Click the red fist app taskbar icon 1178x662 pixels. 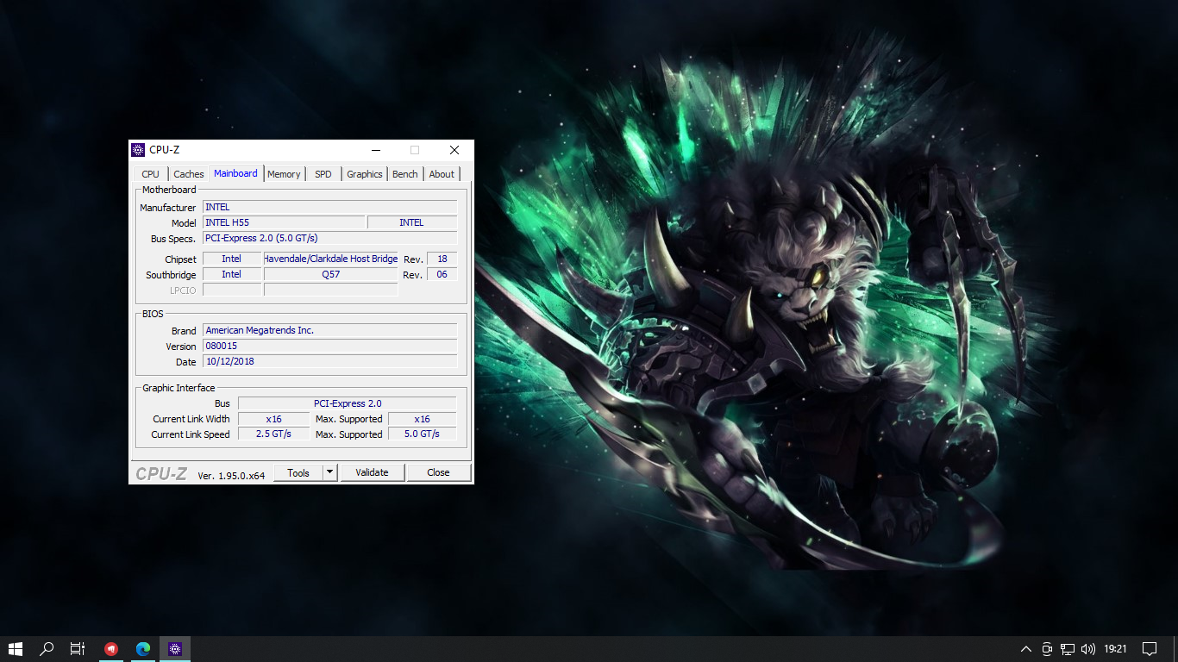[x=111, y=649]
